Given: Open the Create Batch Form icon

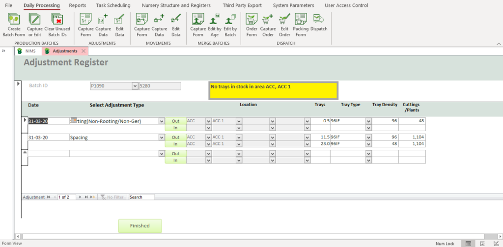Looking at the screenshot, I should pyautogui.click(x=13, y=25).
